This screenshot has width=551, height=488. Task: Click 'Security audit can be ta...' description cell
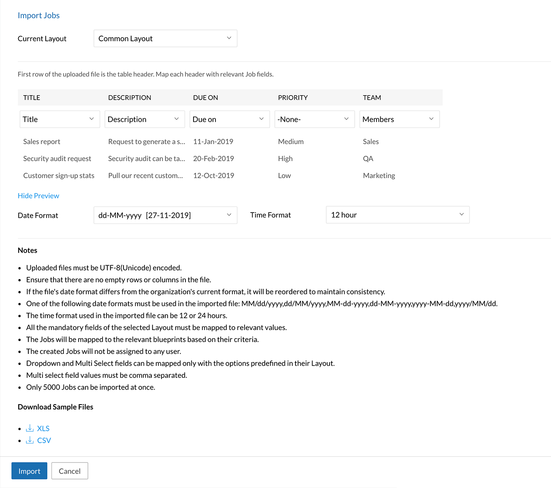147,158
